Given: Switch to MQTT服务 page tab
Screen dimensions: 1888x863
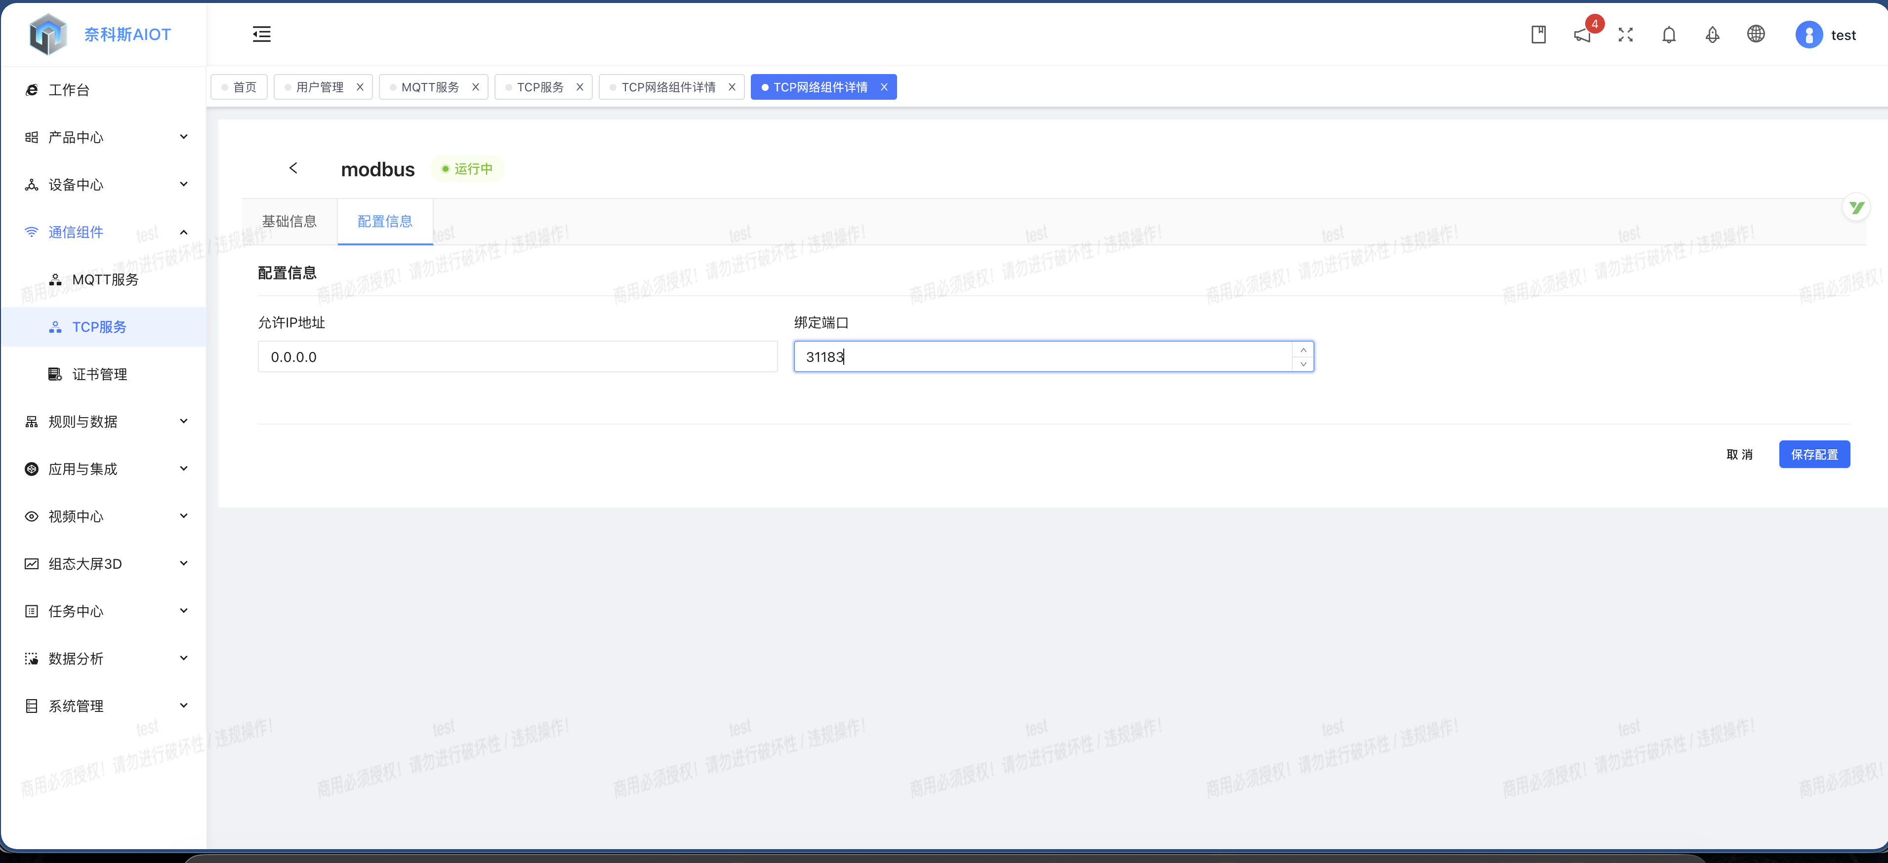Looking at the screenshot, I should click(x=429, y=87).
